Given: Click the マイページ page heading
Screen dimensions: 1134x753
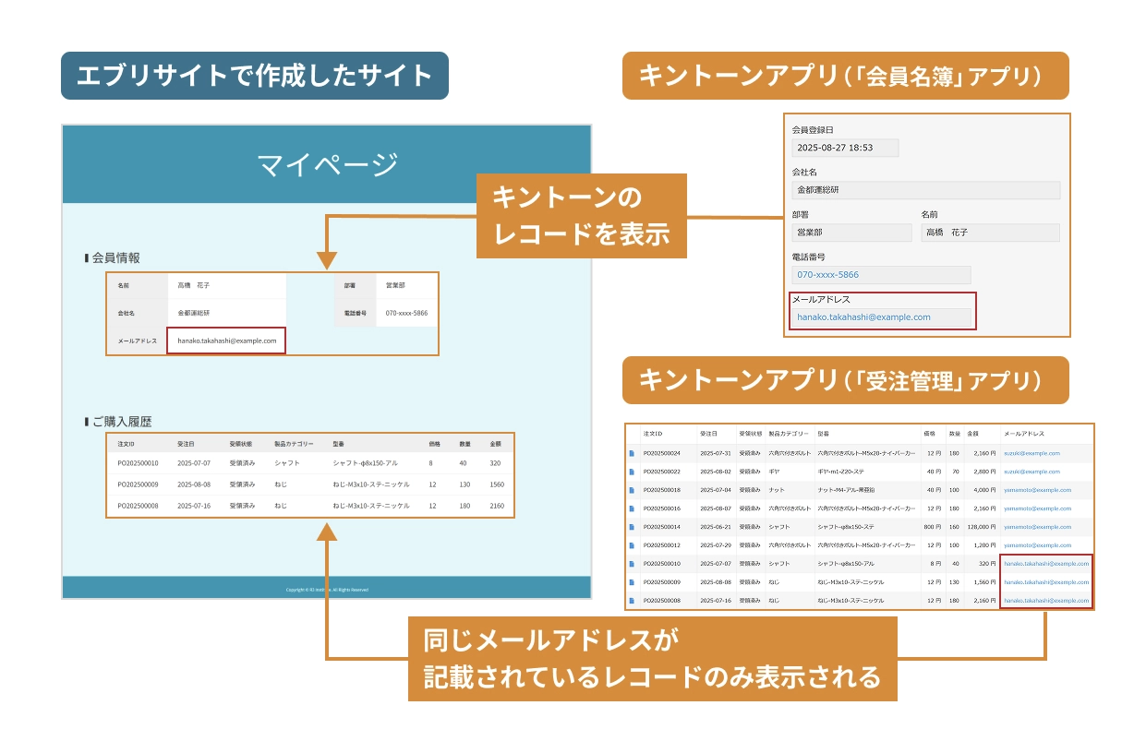Looking at the screenshot, I should pyautogui.click(x=327, y=164).
